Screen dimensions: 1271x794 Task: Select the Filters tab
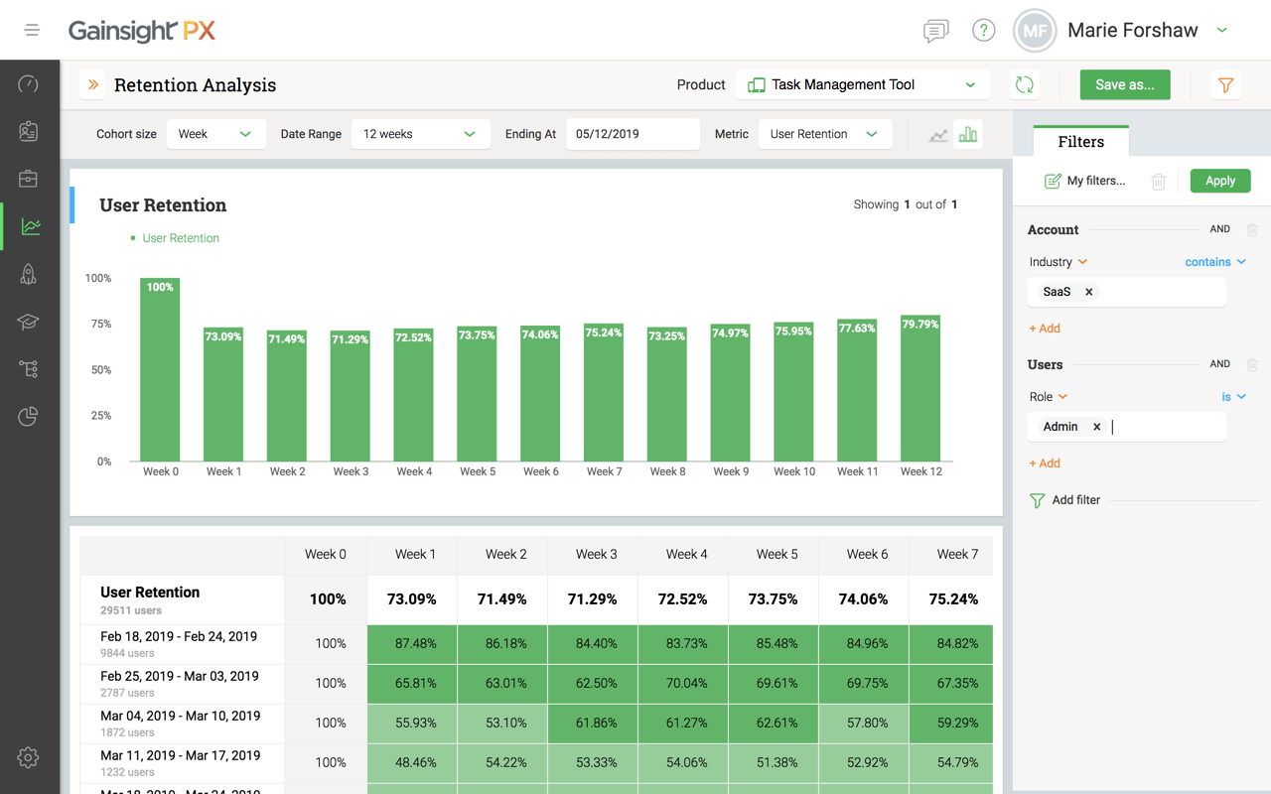pyautogui.click(x=1080, y=142)
